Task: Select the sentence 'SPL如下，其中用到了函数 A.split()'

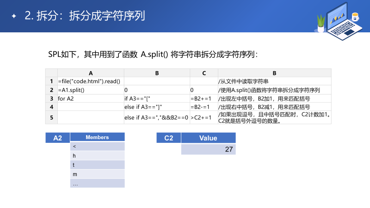Action: [108, 55]
